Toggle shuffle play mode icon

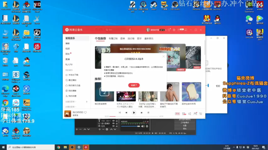(x=120, y=113)
